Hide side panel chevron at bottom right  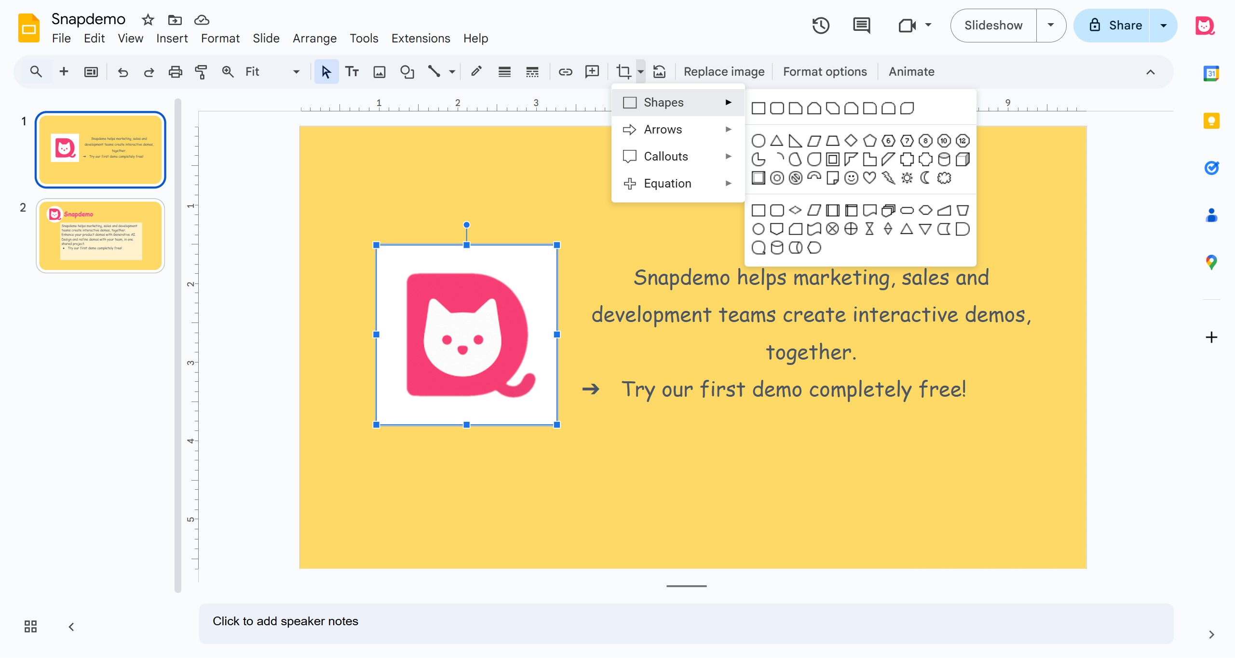click(1211, 635)
